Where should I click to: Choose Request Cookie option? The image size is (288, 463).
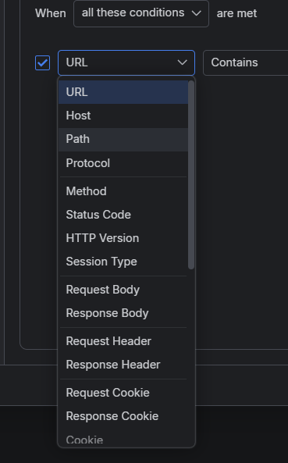click(x=123, y=393)
